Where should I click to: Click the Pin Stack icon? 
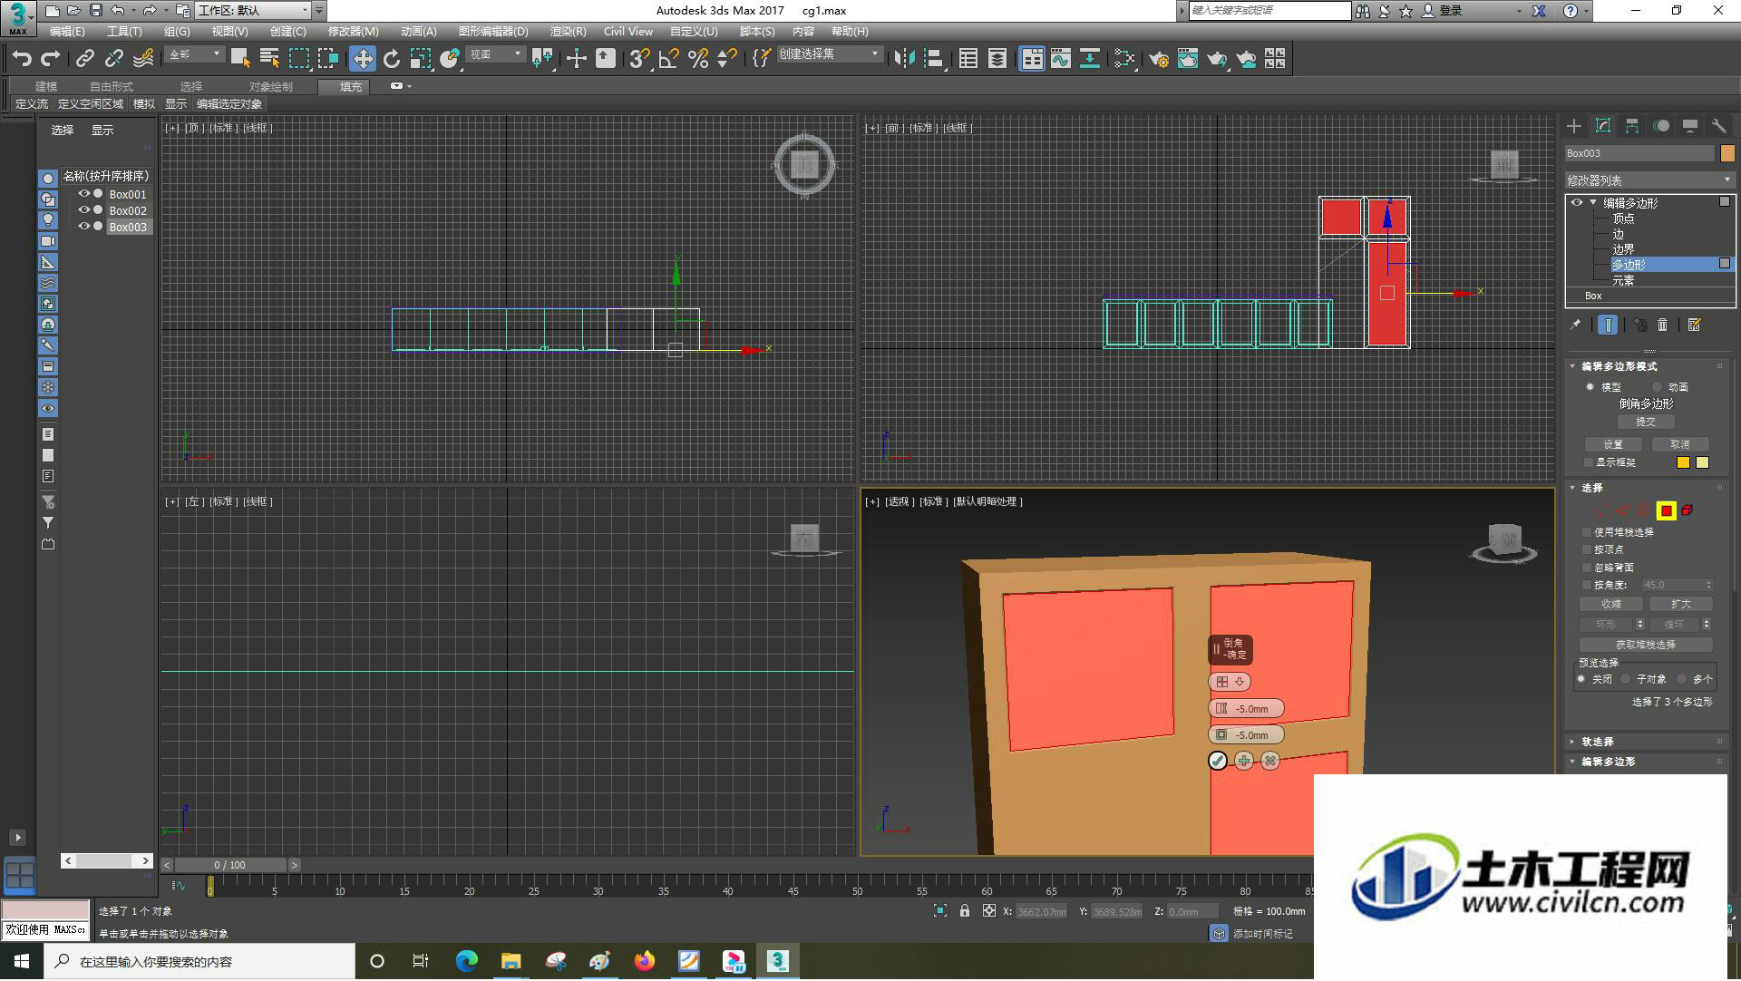[1575, 325]
